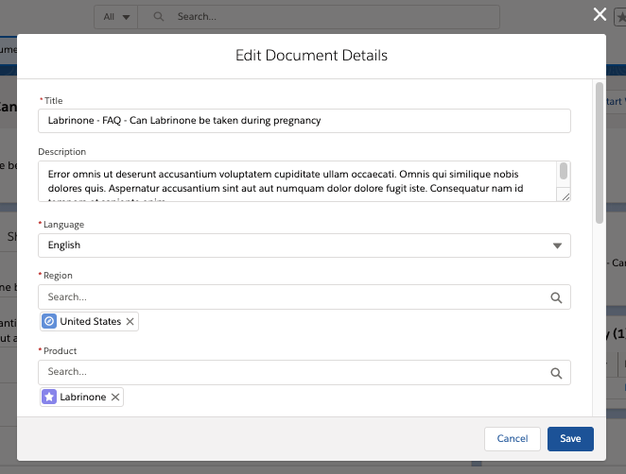Remove the Labrinone product pill
This screenshot has width=626, height=474.
tap(115, 398)
